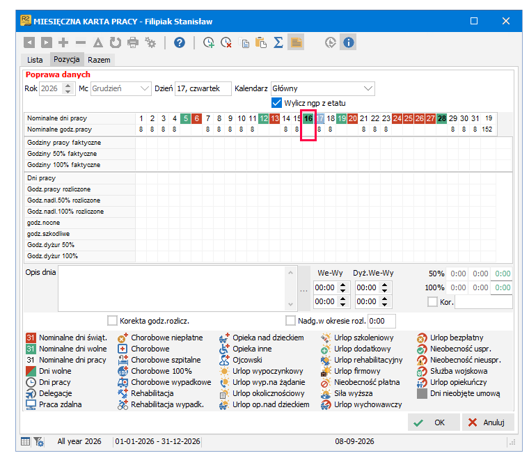The width and height of the screenshot is (529, 467).
Task: Increase Rok year with up spinner
Action: (68, 86)
